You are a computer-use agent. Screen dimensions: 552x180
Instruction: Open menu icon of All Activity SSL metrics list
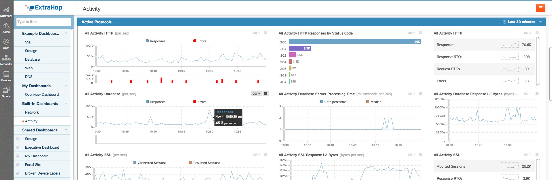(x=537, y=154)
